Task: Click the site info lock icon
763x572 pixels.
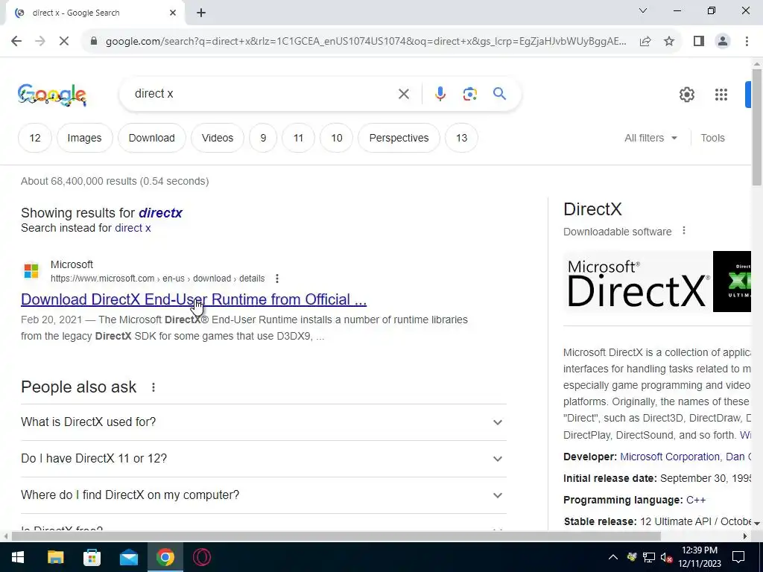Action: click(x=94, y=41)
